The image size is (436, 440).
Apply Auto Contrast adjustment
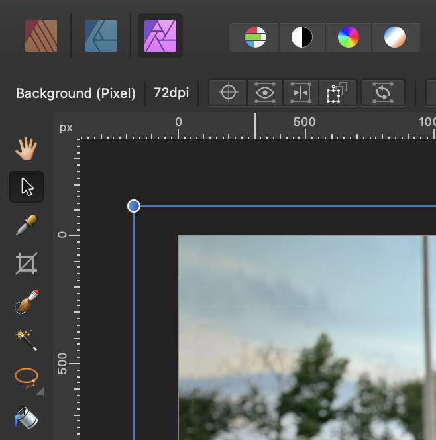coord(302,37)
